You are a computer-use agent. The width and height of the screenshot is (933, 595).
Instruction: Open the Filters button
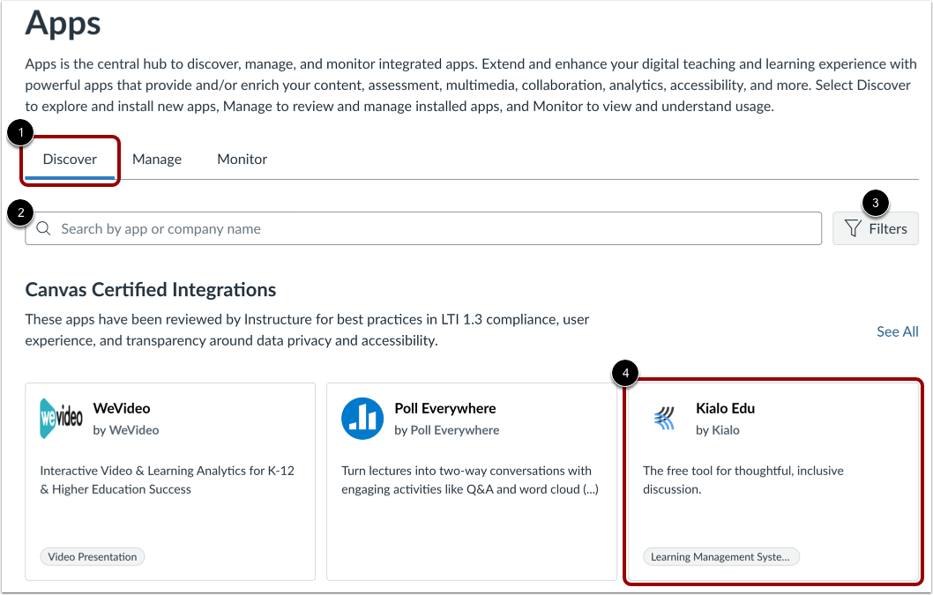(x=876, y=228)
